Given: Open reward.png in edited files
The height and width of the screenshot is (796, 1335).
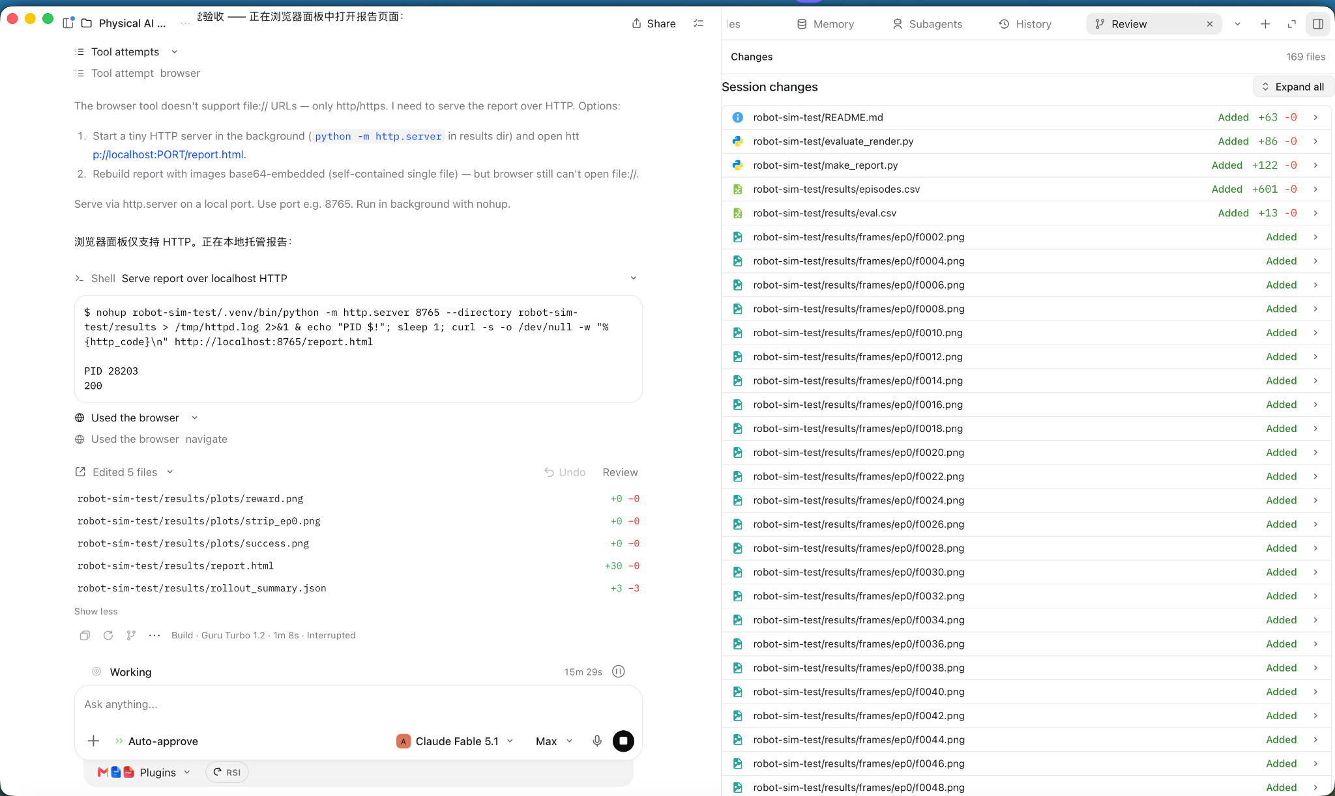Looking at the screenshot, I should pos(190,498).
